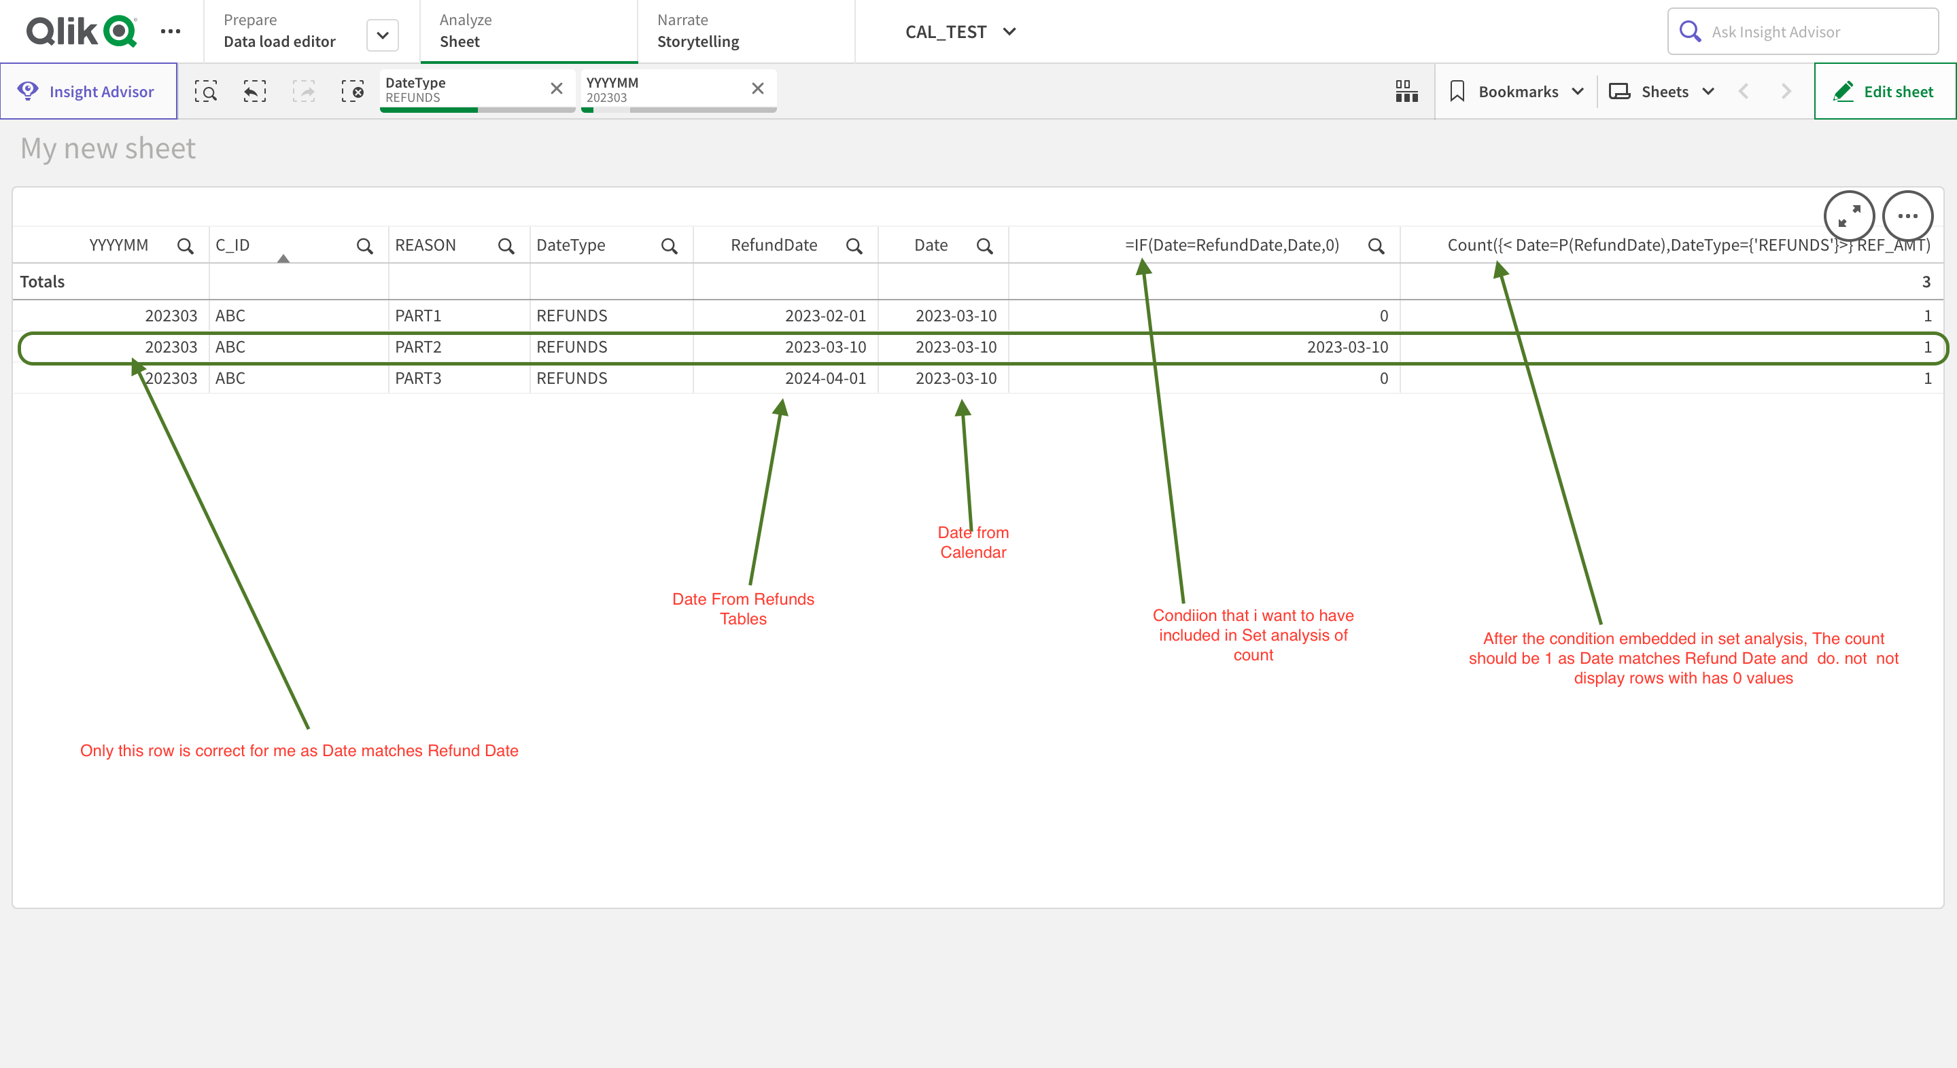The height and width of the screenshot is (1068, 1957).
Task: Open navigation dropdown beside Data load editor
Action: (382, 35)
